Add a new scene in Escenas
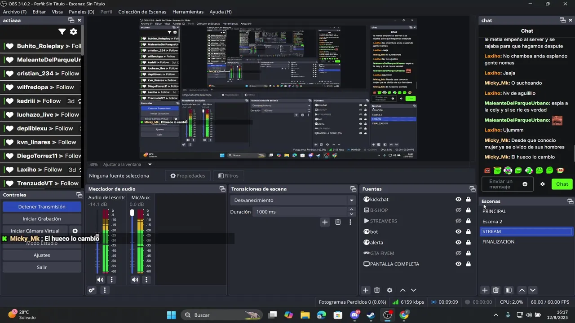575x323 pixels. coord(485,290)
